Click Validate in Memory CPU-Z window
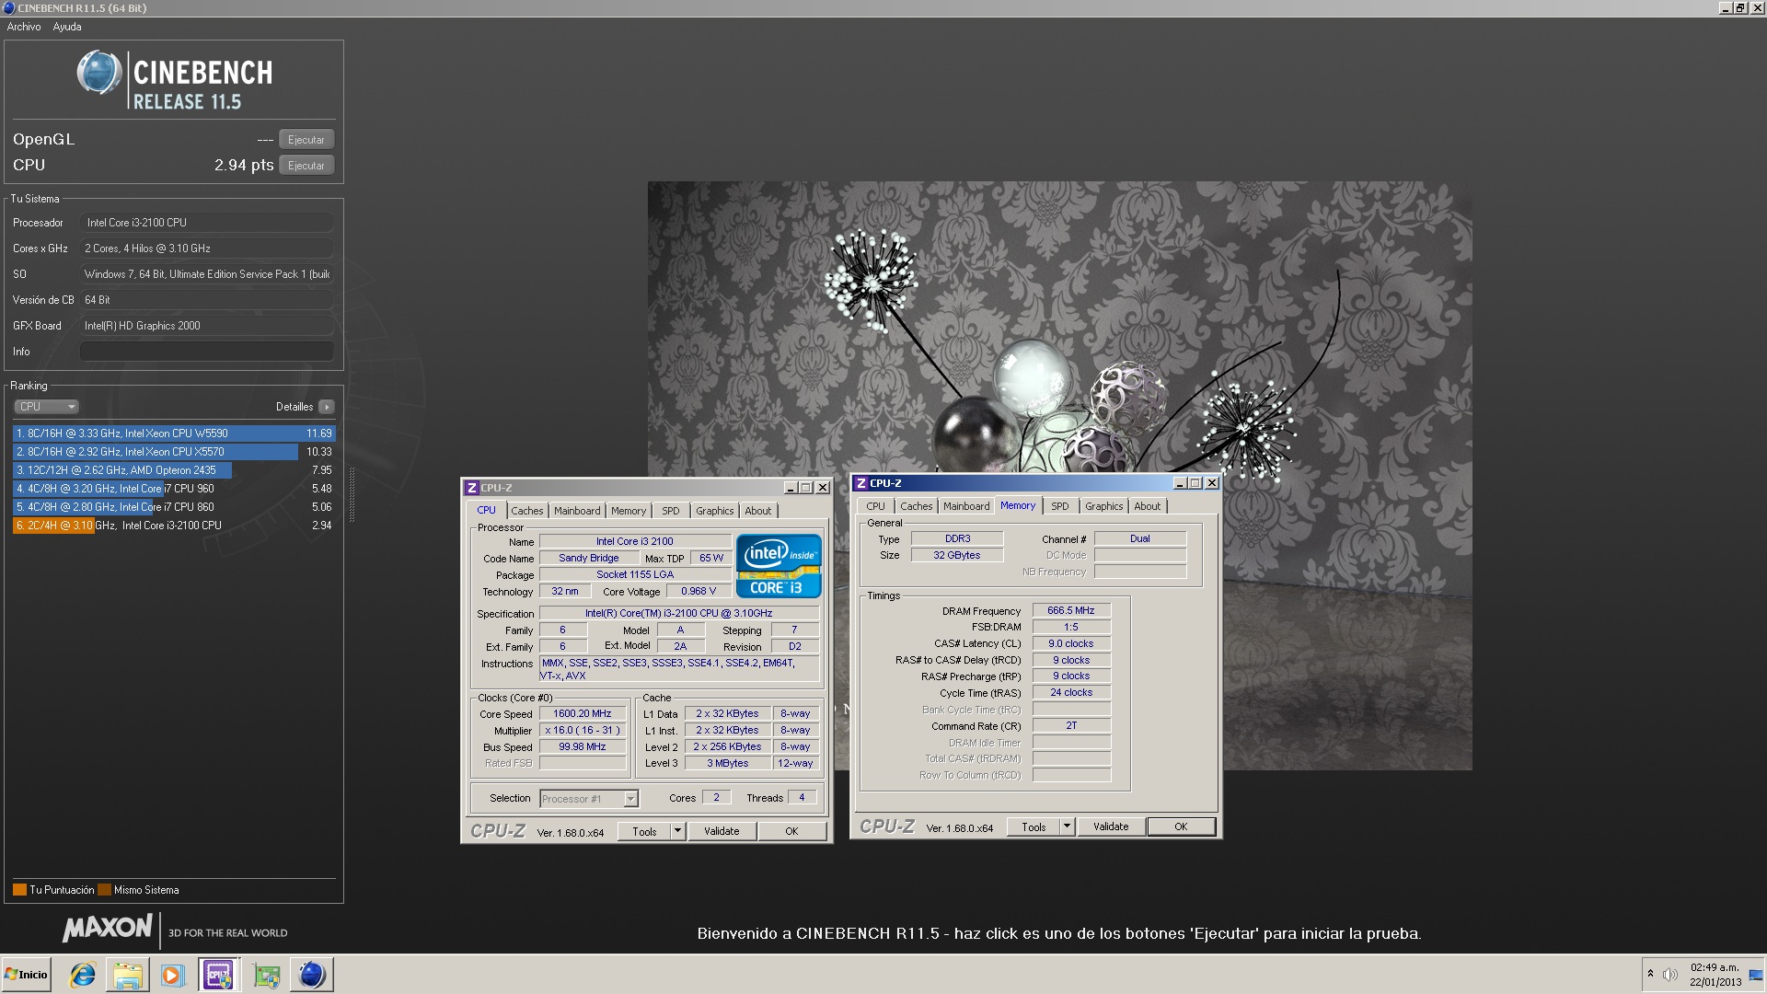Image resolution: width=1767 pixels, height=994 pixels. pos(1111,826)
